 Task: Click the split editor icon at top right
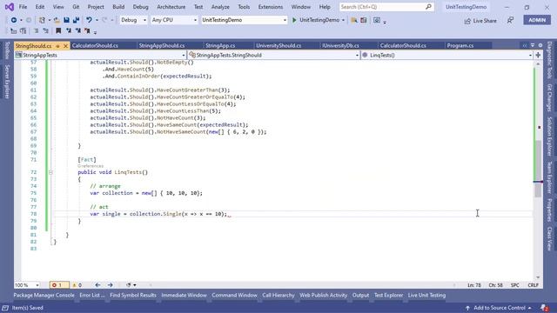coord(538,55)
